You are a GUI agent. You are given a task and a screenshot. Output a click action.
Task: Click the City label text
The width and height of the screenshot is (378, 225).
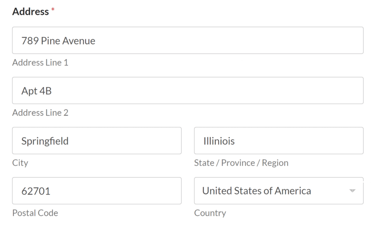(20, 163)
